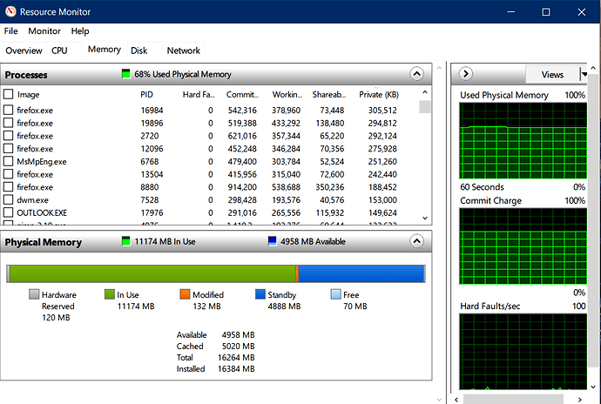Toggle the select-all Image header checkbox
The width and height of the screenshot is (601, 404).
pos(9,94)
